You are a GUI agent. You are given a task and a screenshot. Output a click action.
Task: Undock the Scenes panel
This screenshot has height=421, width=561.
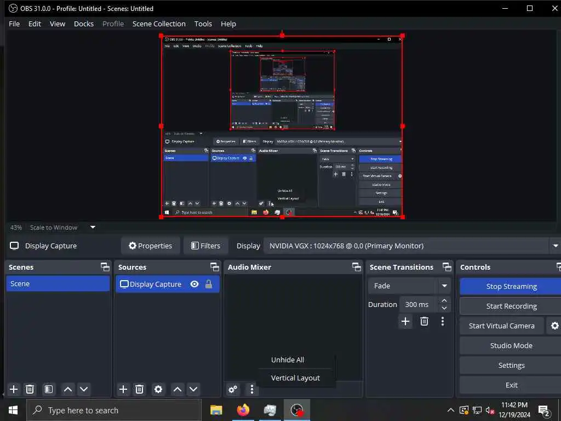coord(105,267)
